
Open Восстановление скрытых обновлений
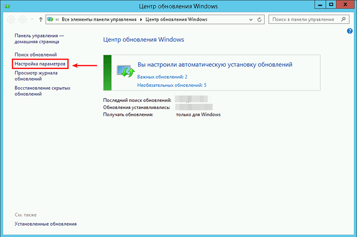(x=42, y=91)
